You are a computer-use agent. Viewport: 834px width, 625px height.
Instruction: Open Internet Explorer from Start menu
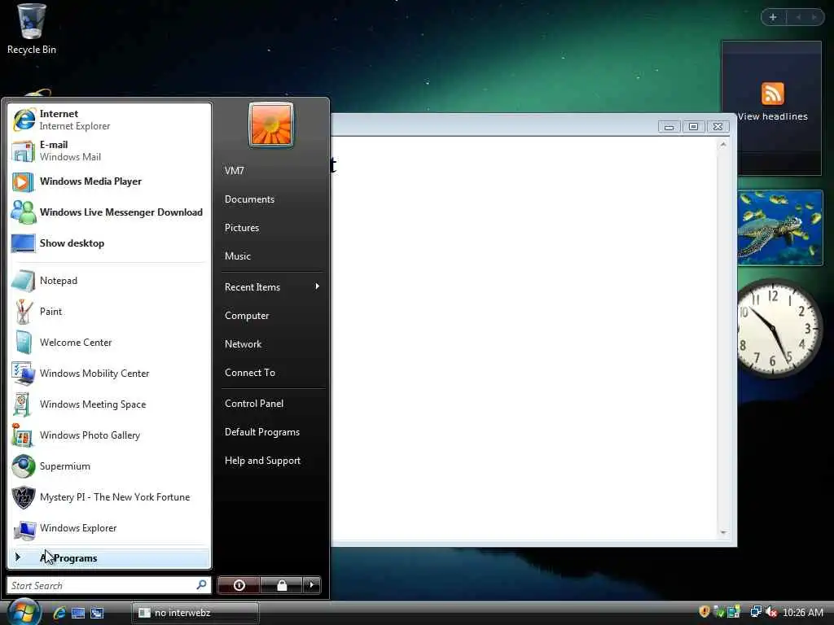point(109,120)
